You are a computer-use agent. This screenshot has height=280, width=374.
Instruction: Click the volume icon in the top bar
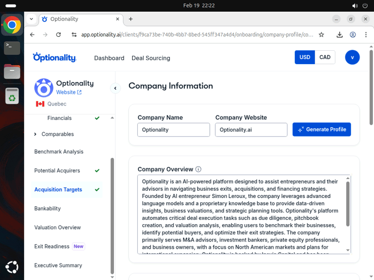click(355, 6)
